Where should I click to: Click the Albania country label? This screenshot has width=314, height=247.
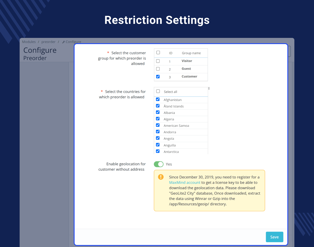coord(169,113)
